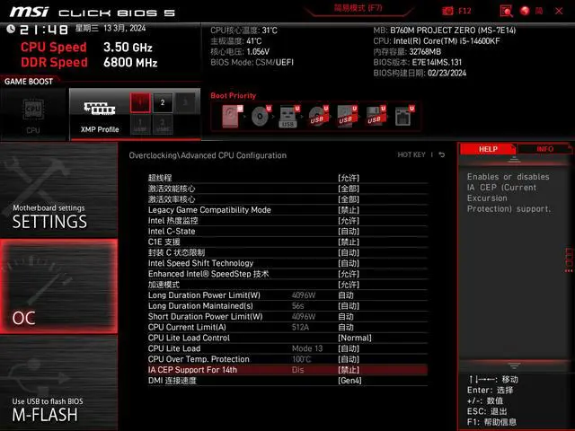Open the 加速模式 value [允许]
575x431 pixels.
(349, 285)
